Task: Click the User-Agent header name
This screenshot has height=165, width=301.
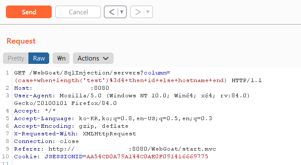Action: (x=33, y=96)
